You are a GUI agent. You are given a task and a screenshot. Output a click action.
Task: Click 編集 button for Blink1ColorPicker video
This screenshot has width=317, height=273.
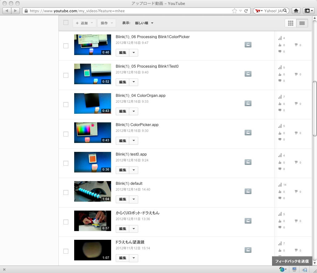(x=122, y=53)
